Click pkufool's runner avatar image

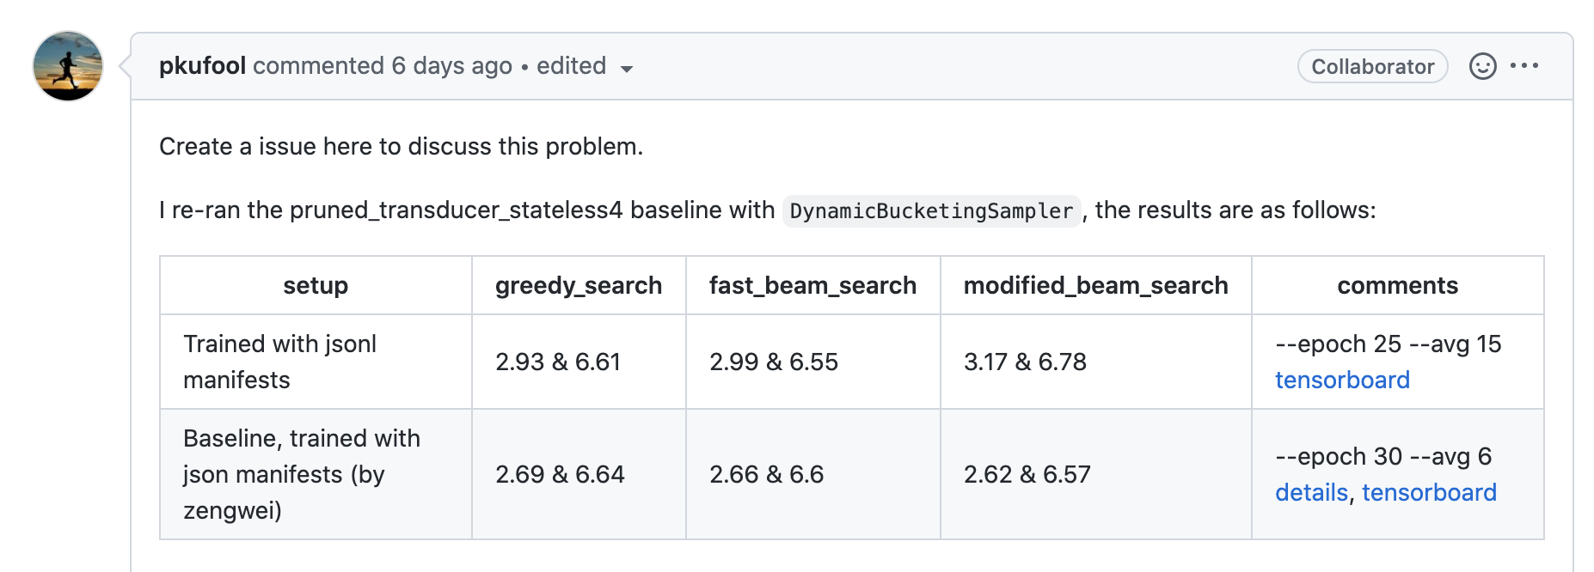coord(68,66)
